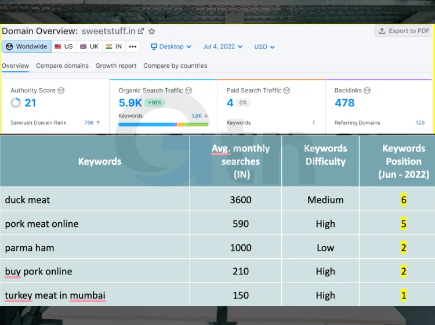Switch the database to US
Viewport: 435px width, 325px height.
(x=64, y=47)
